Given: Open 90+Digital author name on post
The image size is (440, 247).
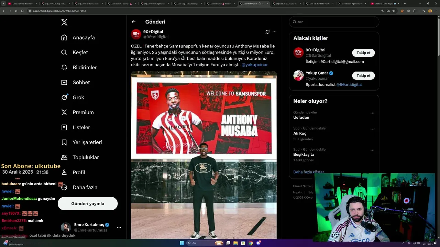Looking at the screenshot, I should pos(153,32).
